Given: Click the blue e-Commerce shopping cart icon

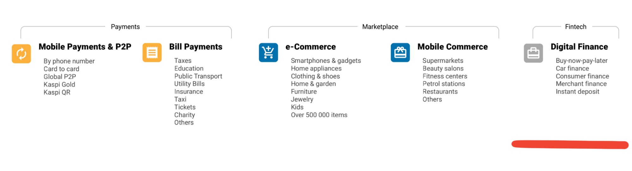Looking at the screenshot, I should (268, 52).
